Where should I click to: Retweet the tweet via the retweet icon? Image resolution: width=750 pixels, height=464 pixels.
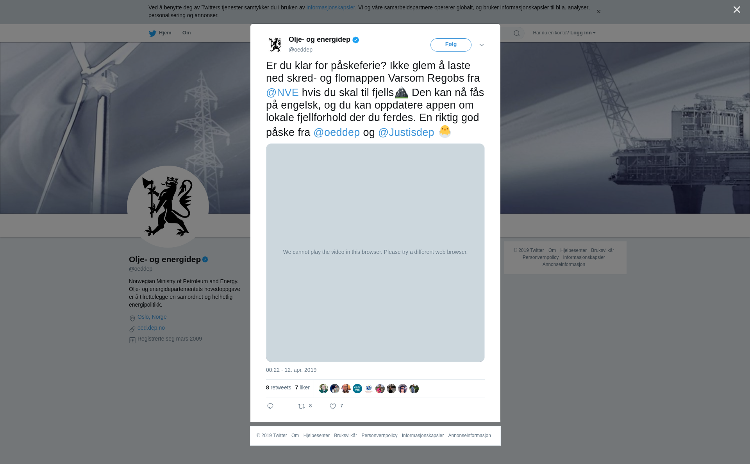302,406
